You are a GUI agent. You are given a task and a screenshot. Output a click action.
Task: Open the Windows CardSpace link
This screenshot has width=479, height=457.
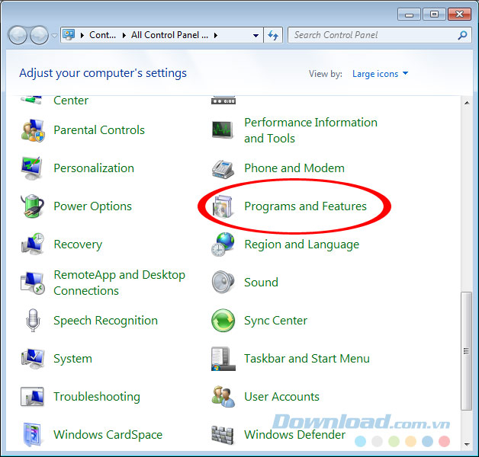pyautogui.click(x=108, y=435)
